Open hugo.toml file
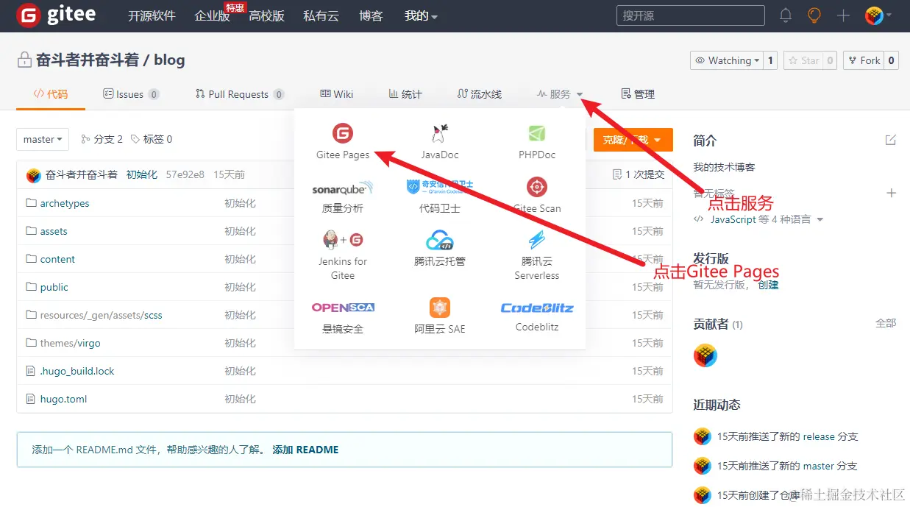This screenshot has width=910, height=507. point(63,399)
